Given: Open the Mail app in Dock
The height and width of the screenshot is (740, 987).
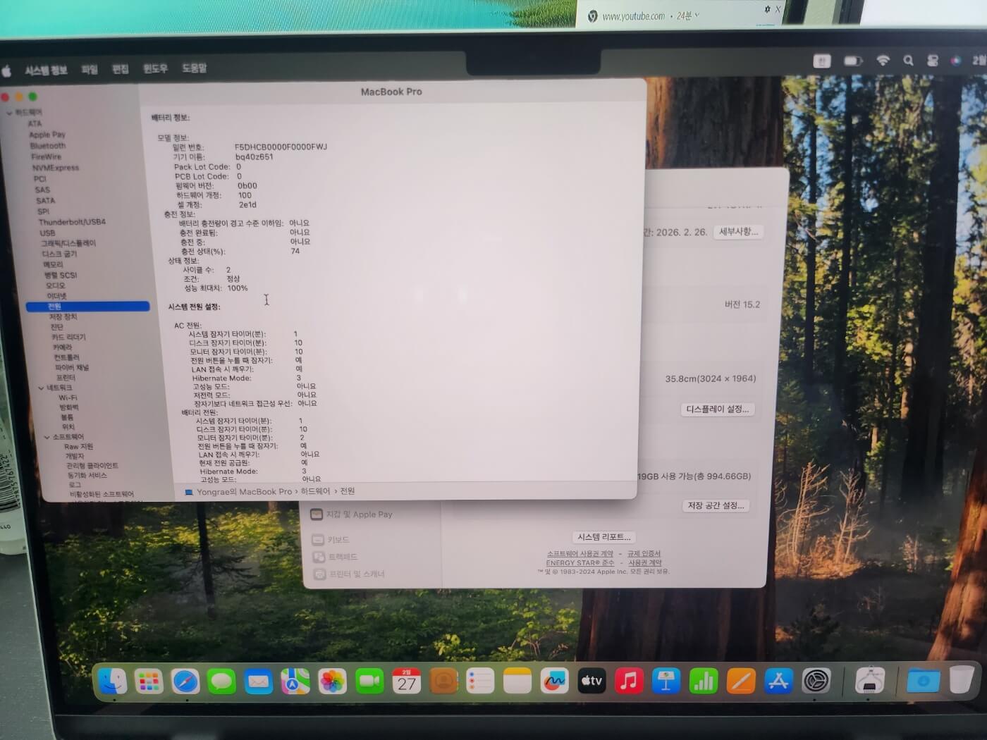Looking at the screenshot, I should tap(259, 682).
